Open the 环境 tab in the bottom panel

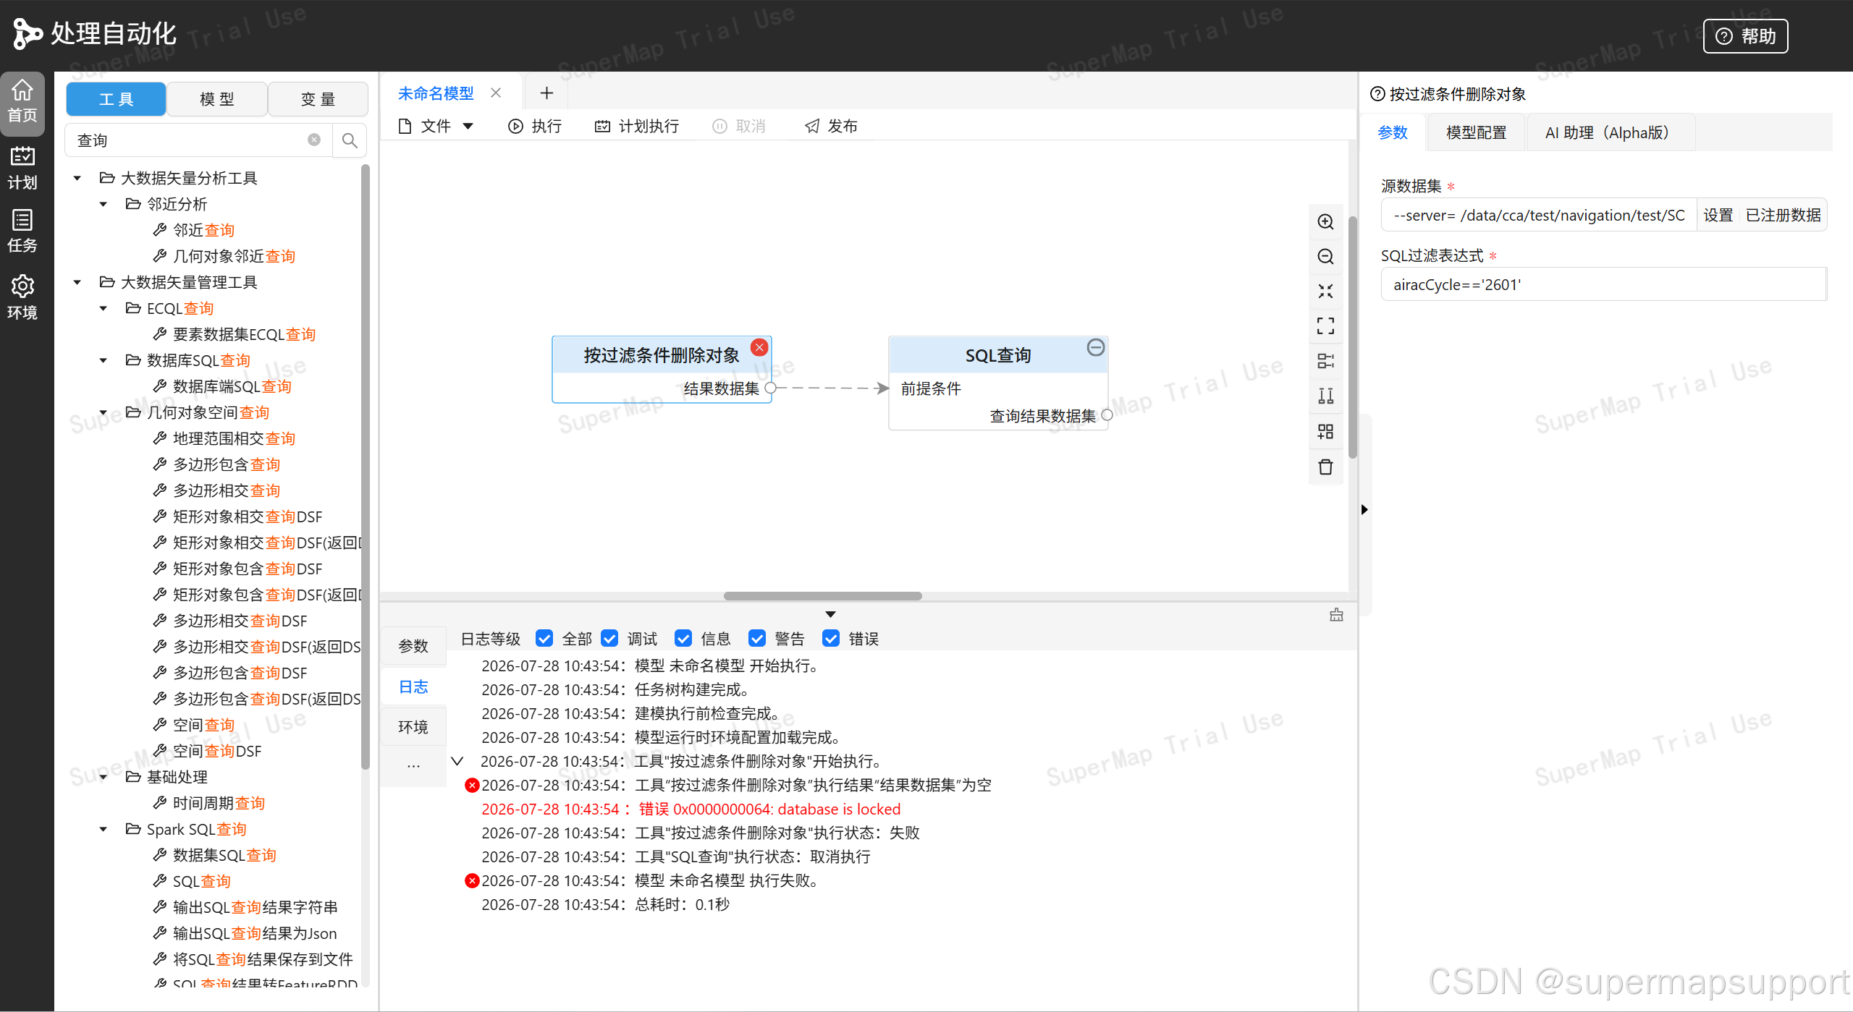tap(413, 727)
